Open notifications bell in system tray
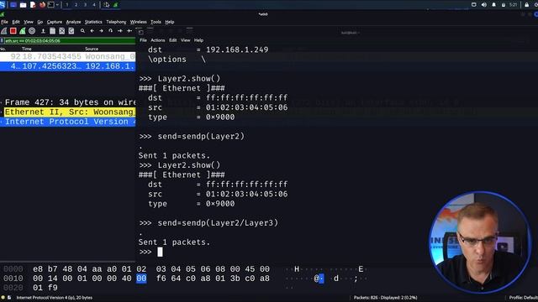 [493, 5]
